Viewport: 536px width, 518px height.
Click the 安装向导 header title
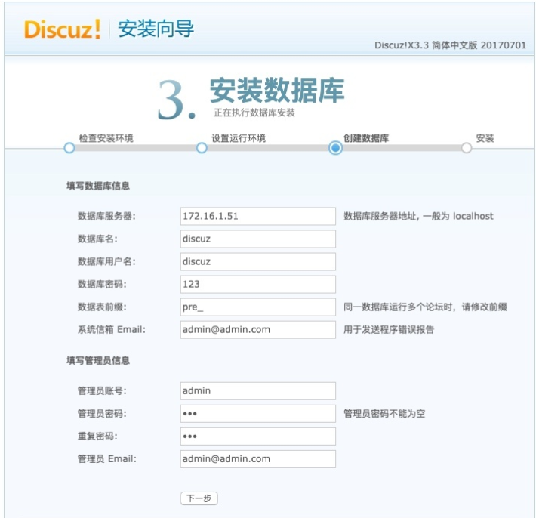(156, 29)
